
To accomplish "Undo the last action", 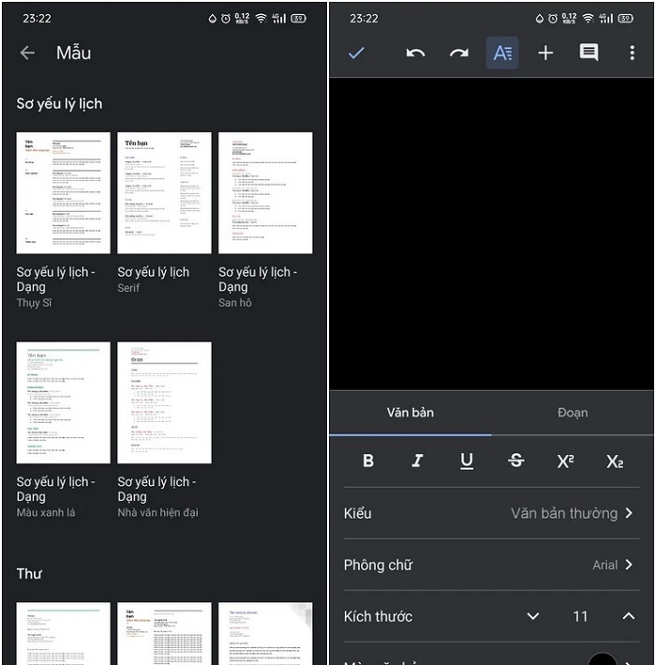I will click(x=415, y=53).
